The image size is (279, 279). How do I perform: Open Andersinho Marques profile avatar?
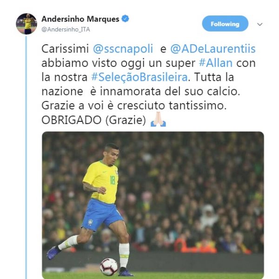27,24
